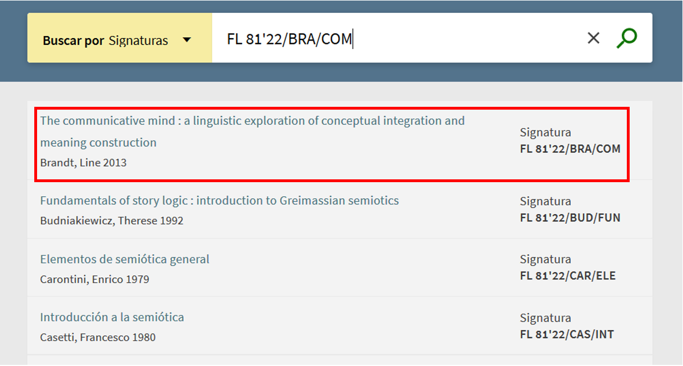The height and width of the screenshot is (366, 683).
Task: Select call number FL 81'22/BRA/COM in results
Action: (570, 149)
